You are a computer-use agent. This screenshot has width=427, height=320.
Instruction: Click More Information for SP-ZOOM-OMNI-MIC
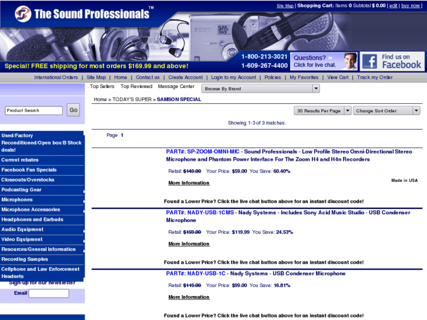189,183
